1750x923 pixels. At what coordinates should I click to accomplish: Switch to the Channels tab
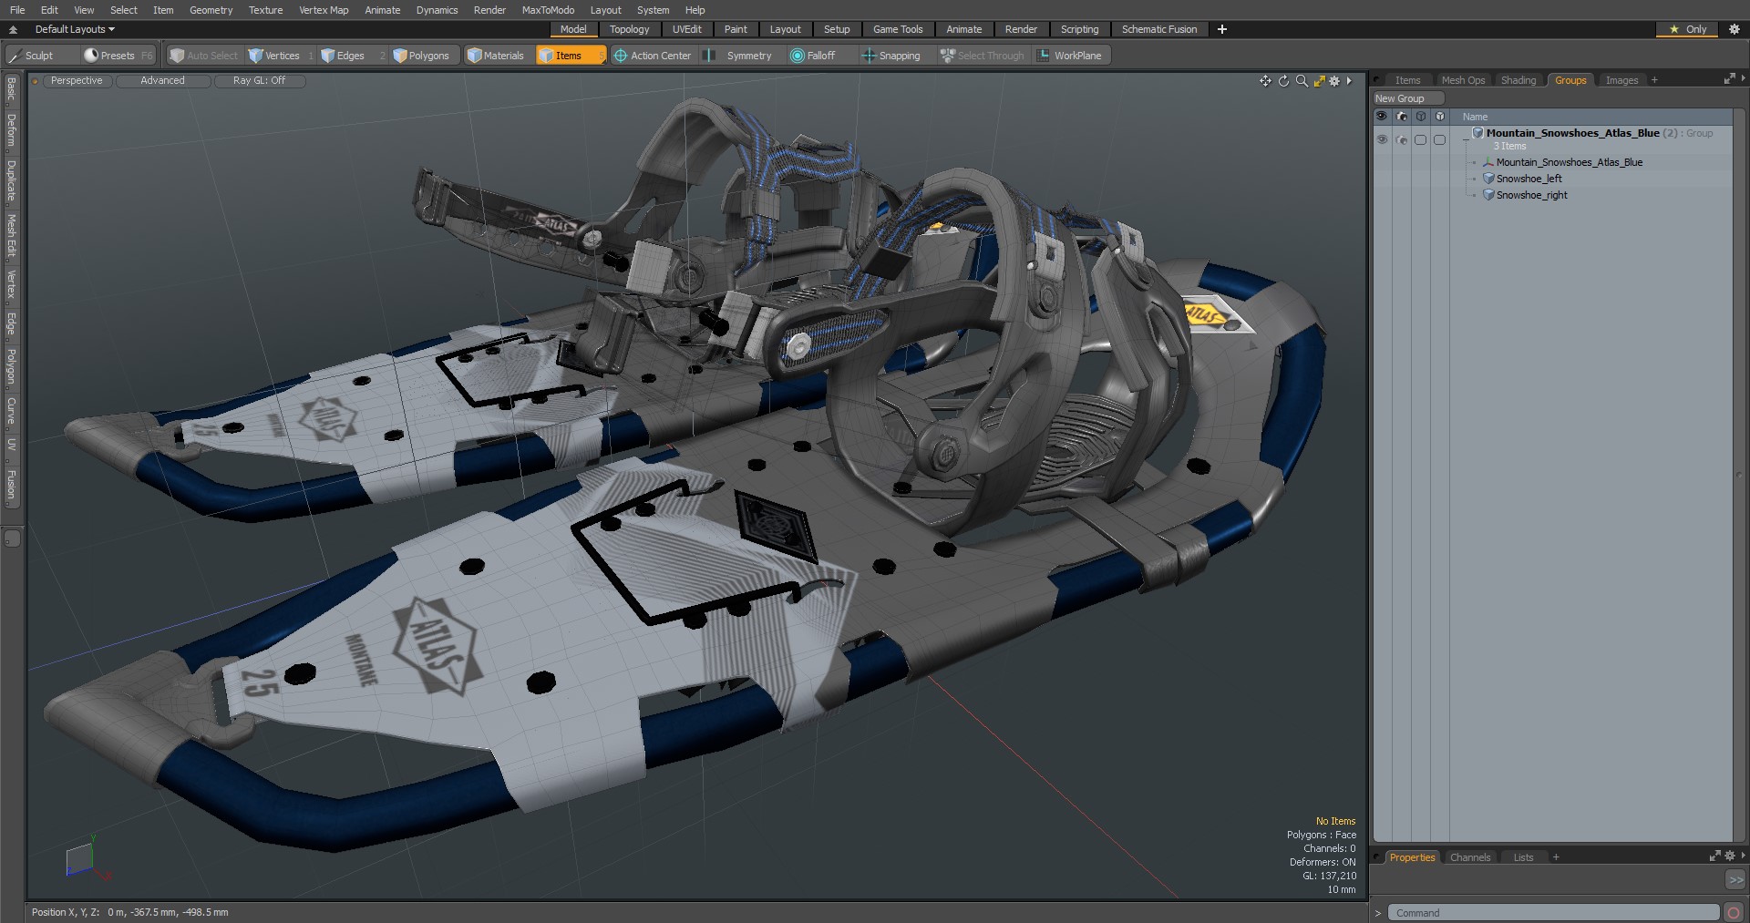click(1469, 857)
